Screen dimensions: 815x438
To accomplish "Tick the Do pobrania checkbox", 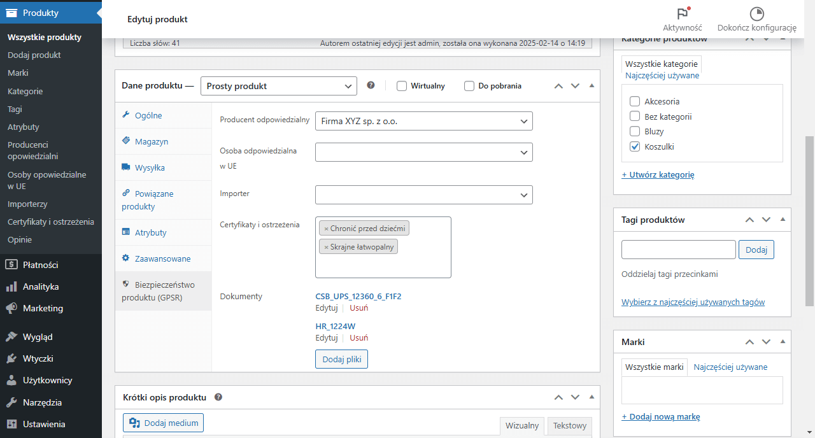I will 469,86.
